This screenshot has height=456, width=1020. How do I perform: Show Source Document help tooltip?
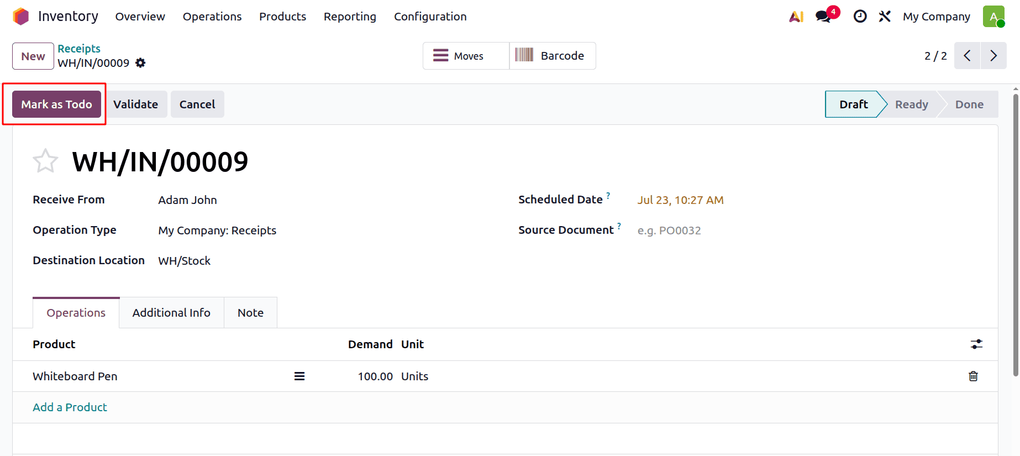(619, 226)
